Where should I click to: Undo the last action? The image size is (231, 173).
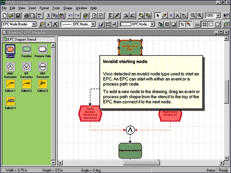[70, 15]
